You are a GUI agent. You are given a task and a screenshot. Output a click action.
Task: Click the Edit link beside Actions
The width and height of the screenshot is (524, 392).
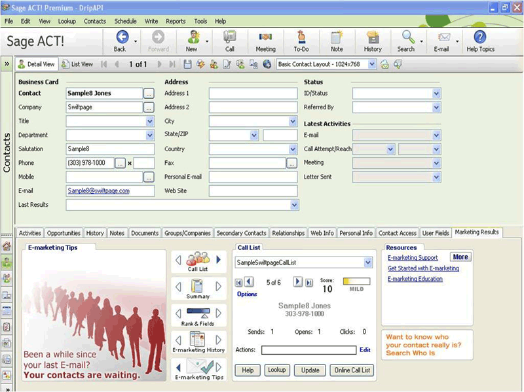coord(365,349)
